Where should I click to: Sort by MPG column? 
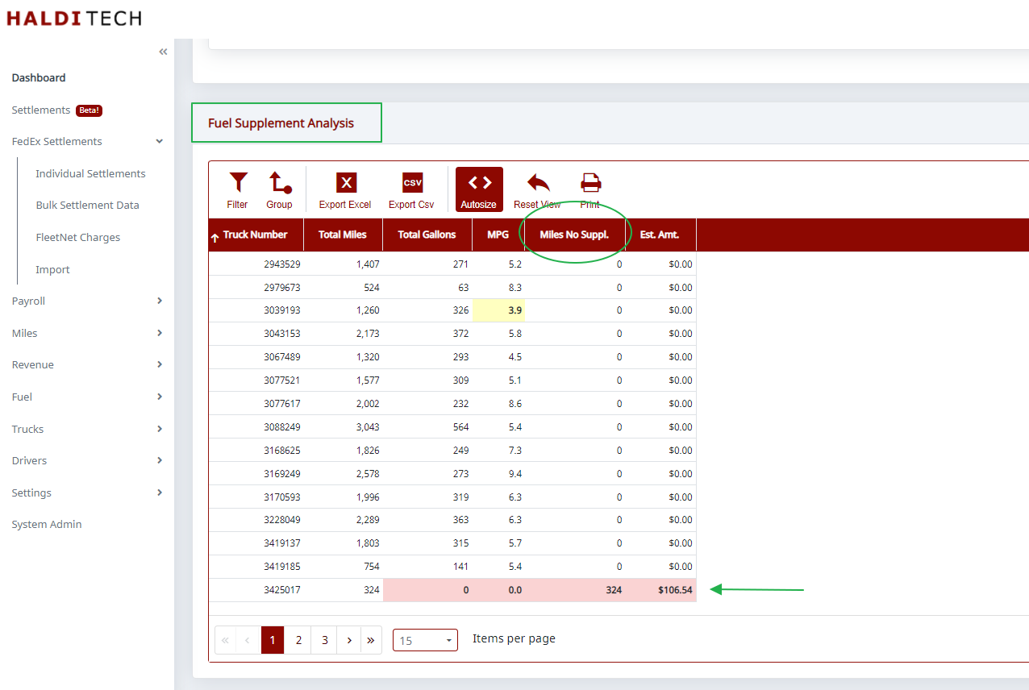[x=498, y=235]
